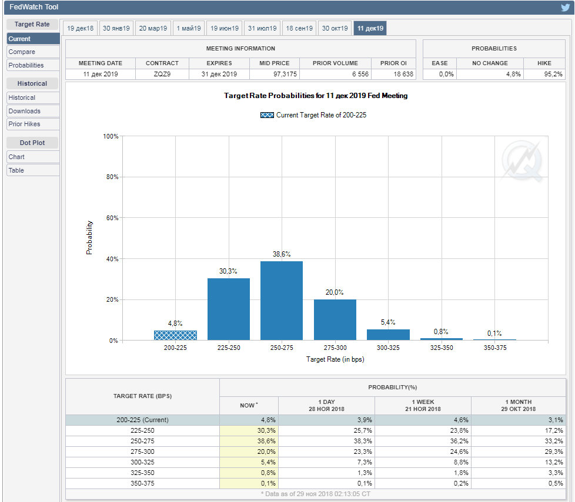Click the ease probability 0,0% value
Screen dimensions: 575x502
(446, 74)
